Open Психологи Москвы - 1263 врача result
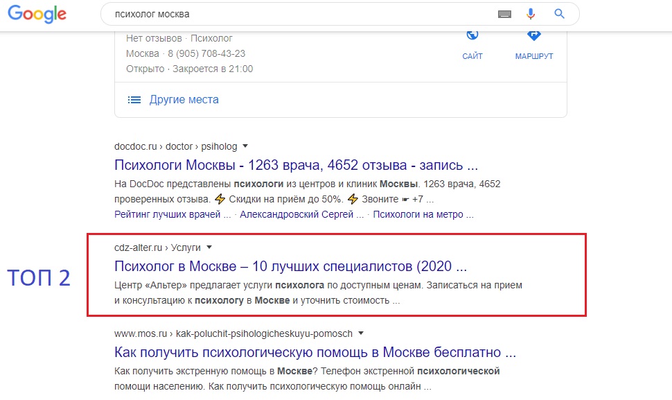The width and height of the screenshot is (672, 400). [296, 165]
